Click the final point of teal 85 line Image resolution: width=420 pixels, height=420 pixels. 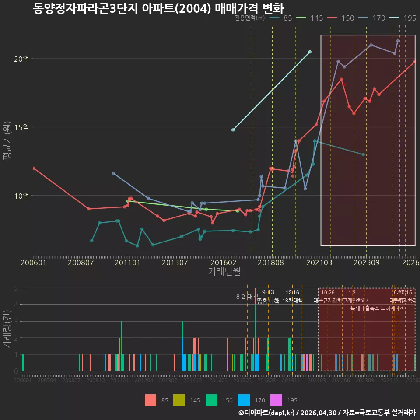click(x=363, y=154)
